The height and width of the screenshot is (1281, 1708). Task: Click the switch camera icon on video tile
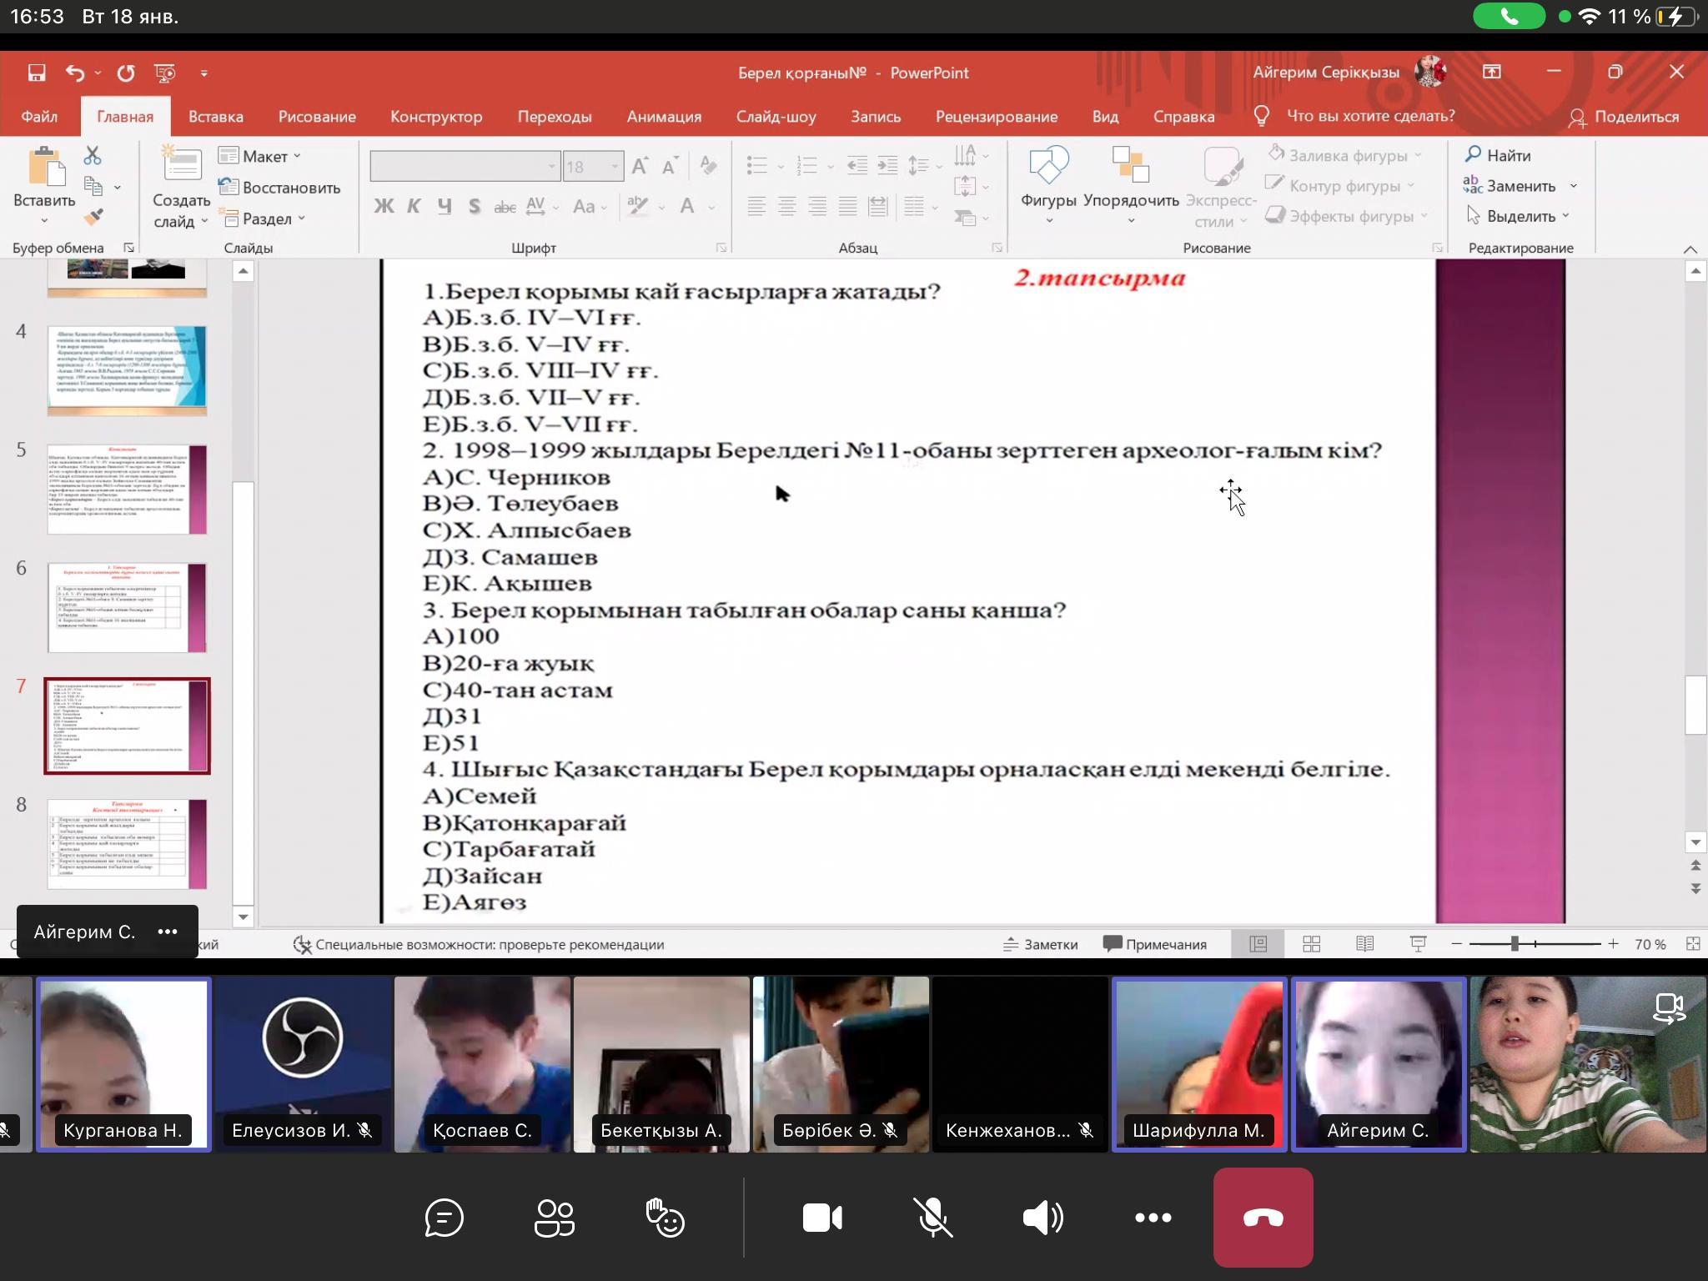click(x=1670, y=1008)
